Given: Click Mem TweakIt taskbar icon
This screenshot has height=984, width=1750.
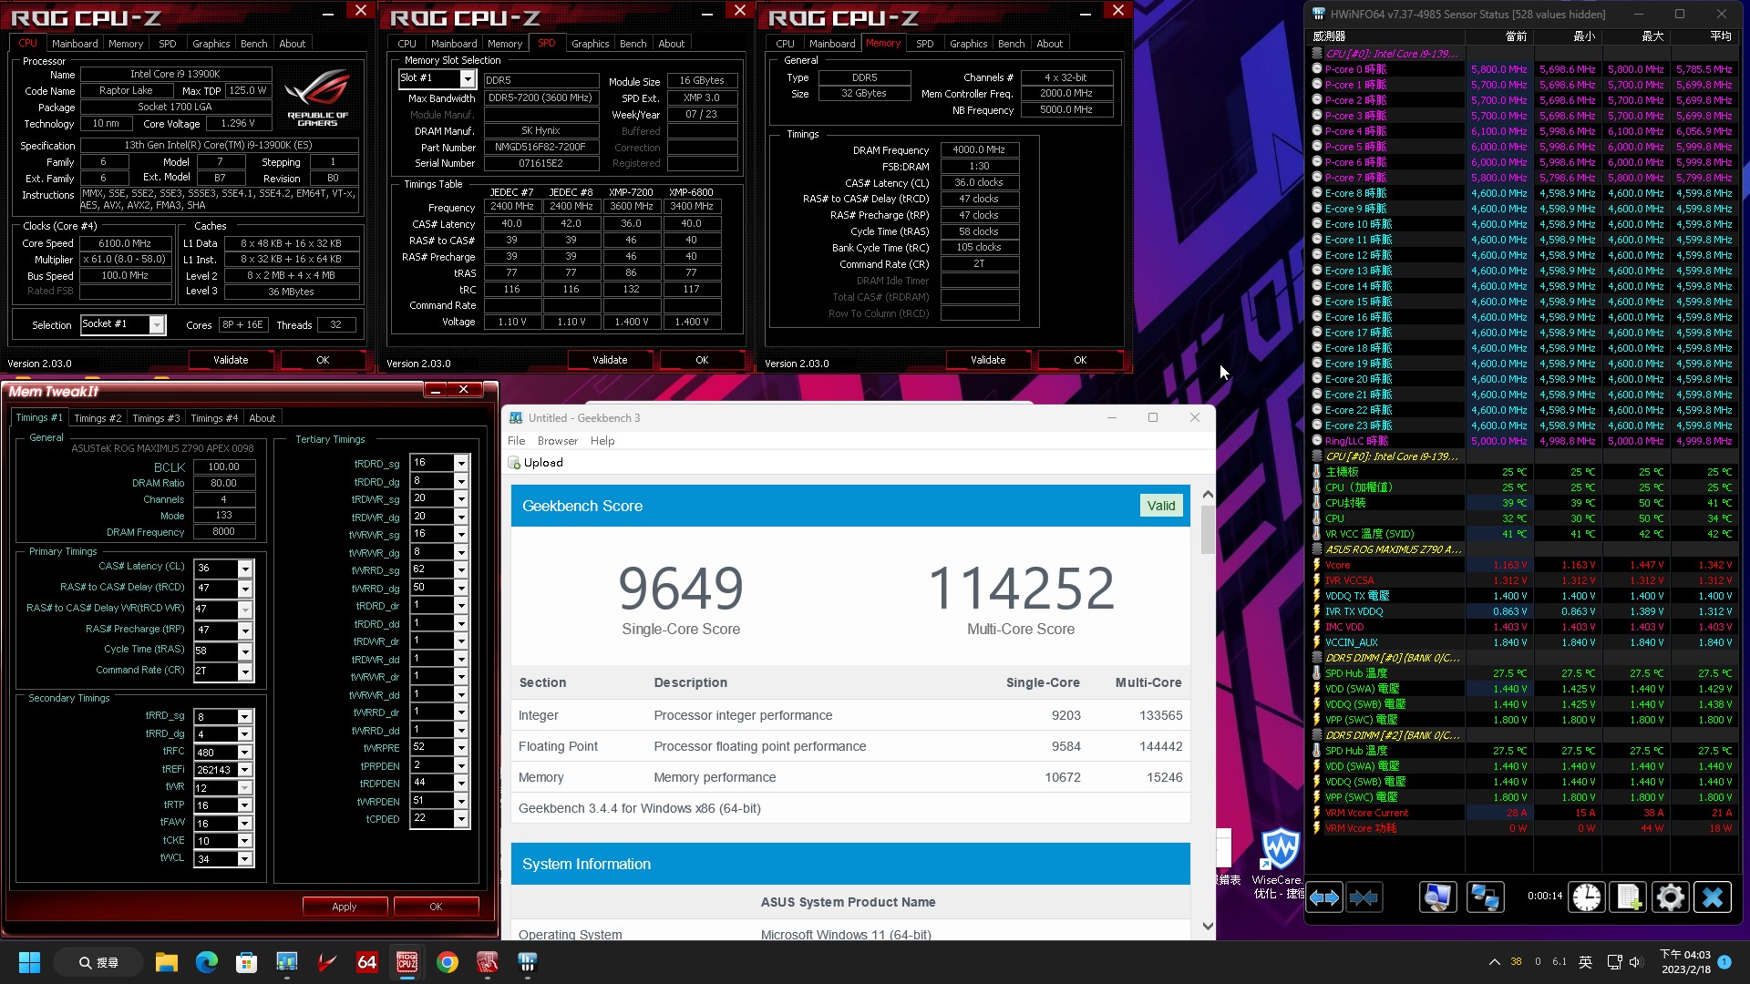Looking at the screenshot, I should pyautogui.click(x=488, y=962).
